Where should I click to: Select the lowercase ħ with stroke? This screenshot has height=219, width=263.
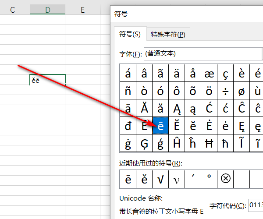(x=225, y=143)
